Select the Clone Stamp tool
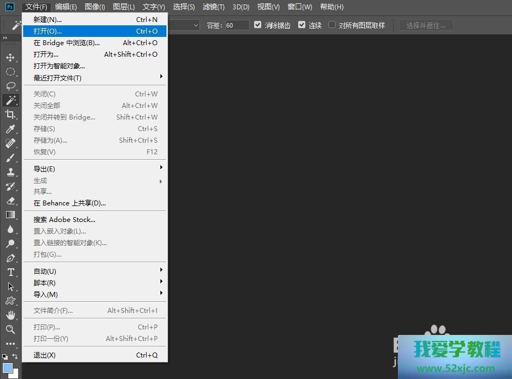 (10, 172)
